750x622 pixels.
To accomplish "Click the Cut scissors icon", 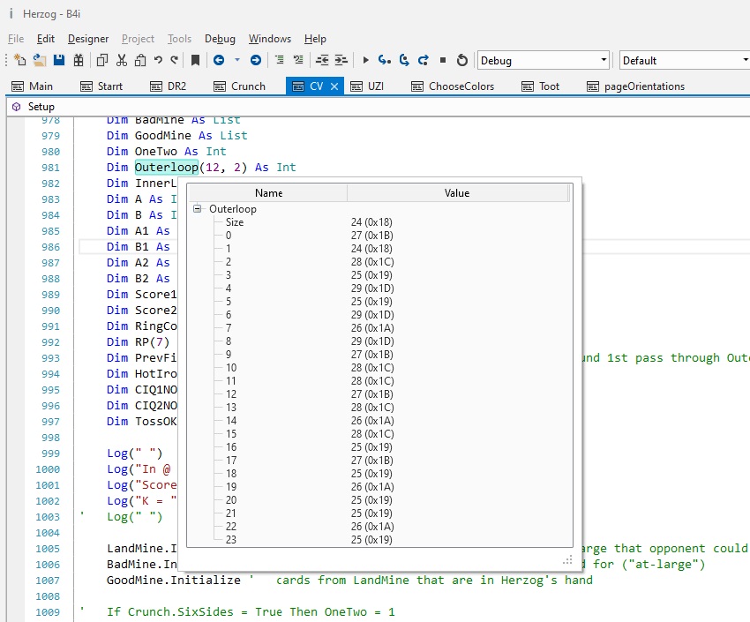I will pos(121,60).
